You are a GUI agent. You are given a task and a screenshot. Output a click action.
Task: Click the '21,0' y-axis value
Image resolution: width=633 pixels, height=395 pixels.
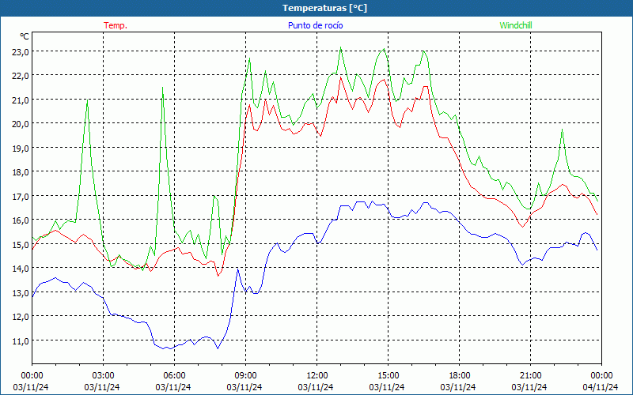pos(21,100)
